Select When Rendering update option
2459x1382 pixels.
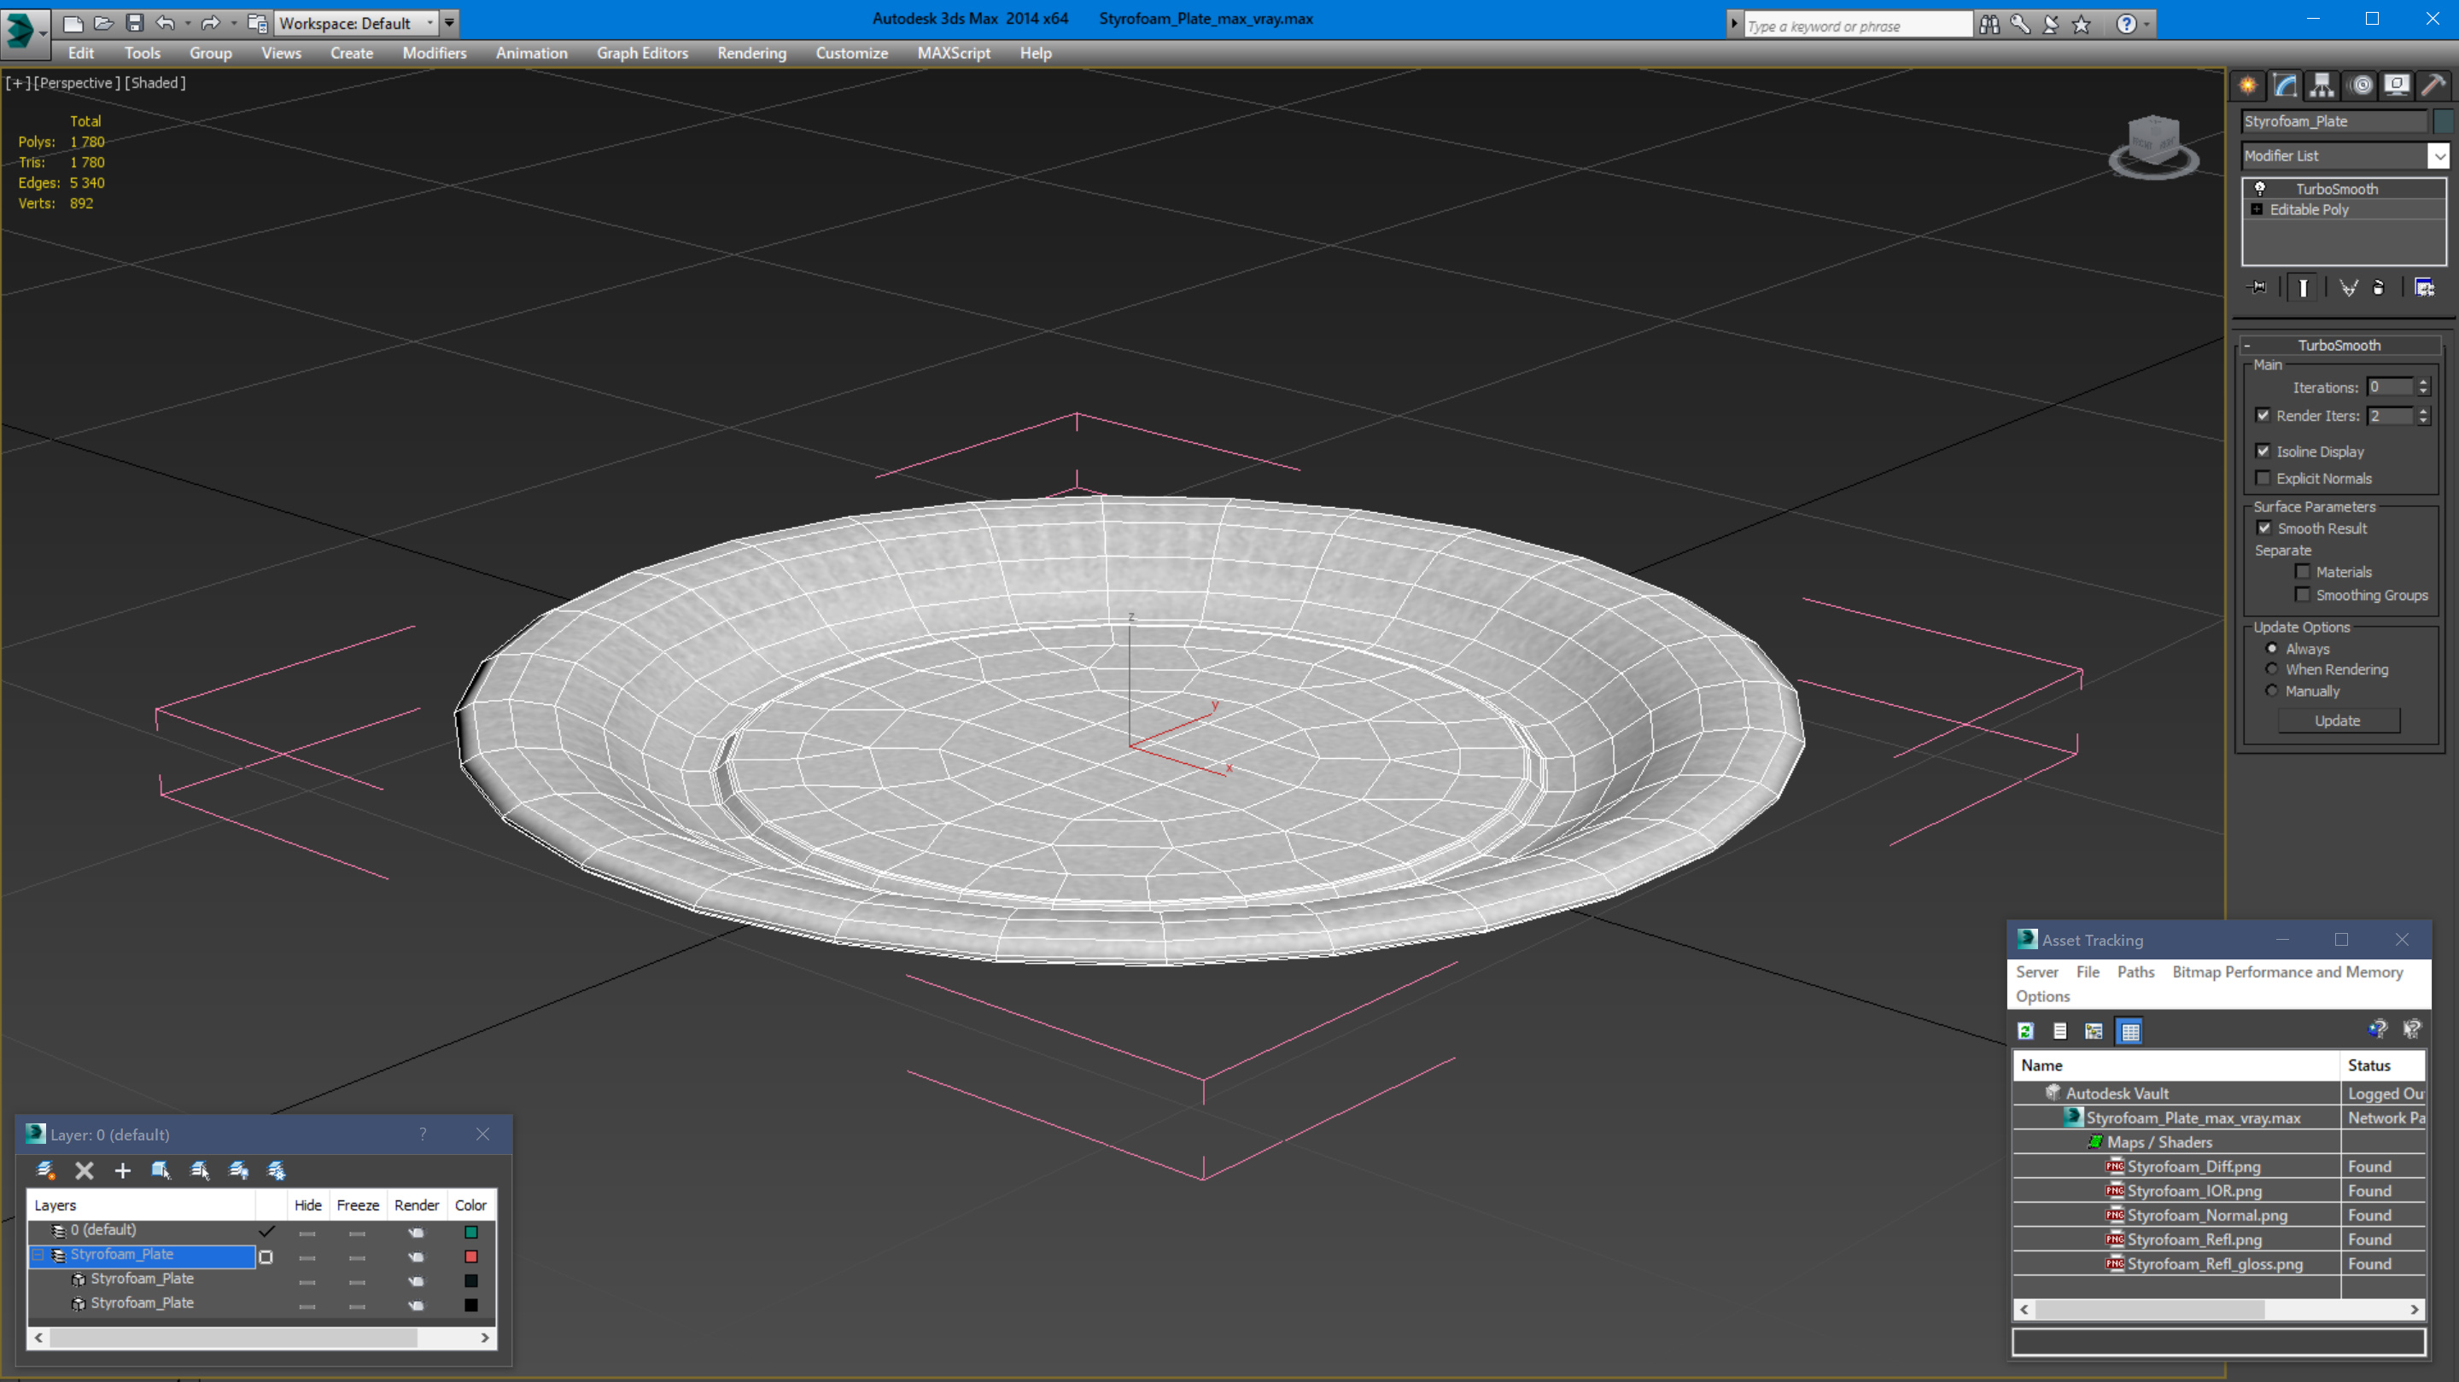(x=2272, y=669)
